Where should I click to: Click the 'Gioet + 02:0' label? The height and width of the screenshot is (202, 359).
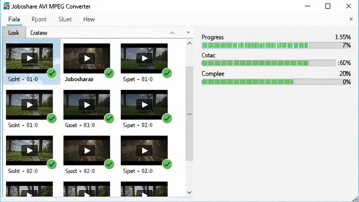(80, 125)
